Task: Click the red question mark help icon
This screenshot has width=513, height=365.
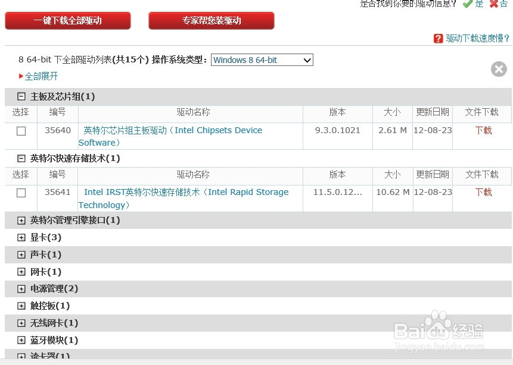Action: 438,39
